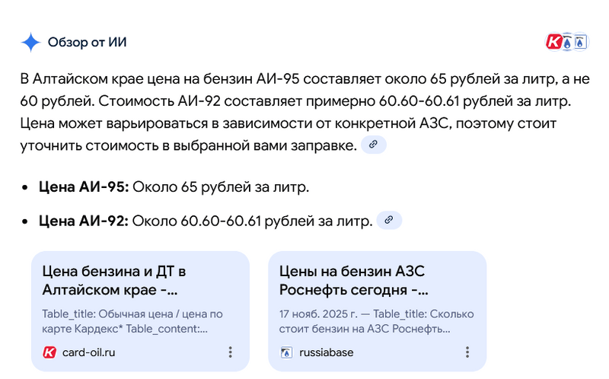Click the rightmost source icon in top-right stack
The width and height of the screenshot is (609, 379).
coord(580,43)
